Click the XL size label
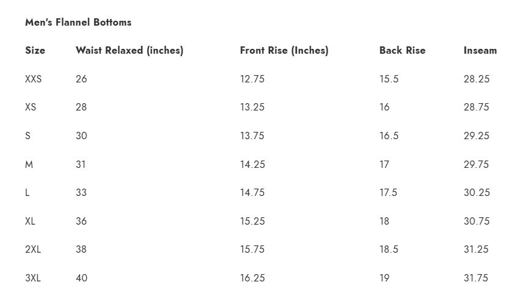 coord(30,221)
